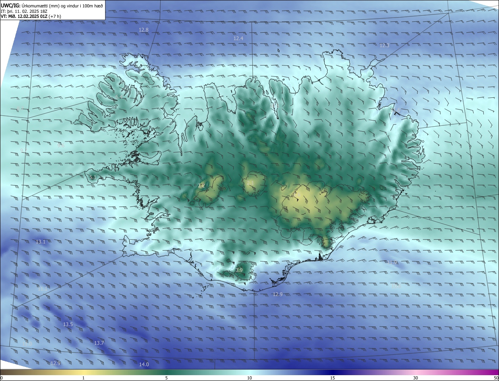Click the 15 tick on color scale
Image resolution: width=499 pixels, height=381 pixels.
(333, 378)
